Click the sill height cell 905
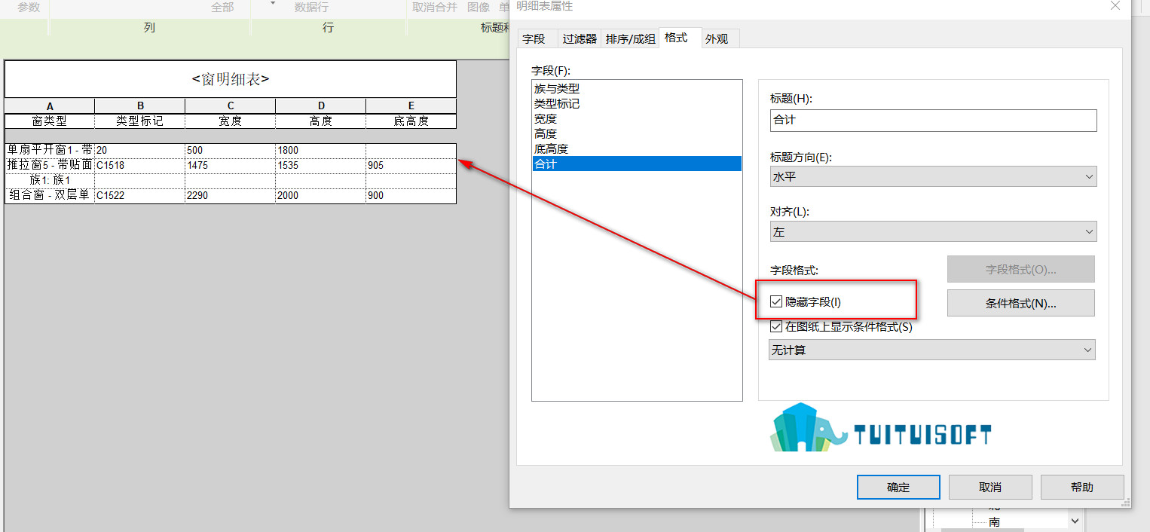1150x532 pixels. (411, 165)
